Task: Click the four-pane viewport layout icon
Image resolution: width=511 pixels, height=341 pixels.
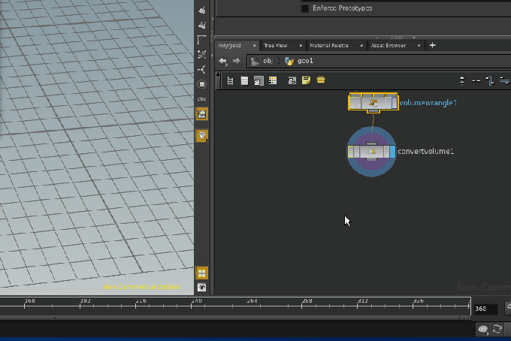Action: (201, 273)
